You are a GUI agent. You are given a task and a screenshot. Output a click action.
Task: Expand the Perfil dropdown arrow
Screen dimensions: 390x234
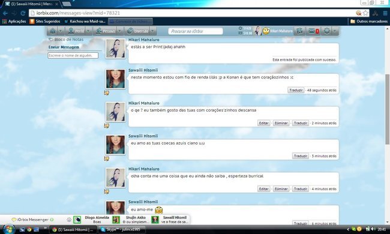(x=88, y=31)
